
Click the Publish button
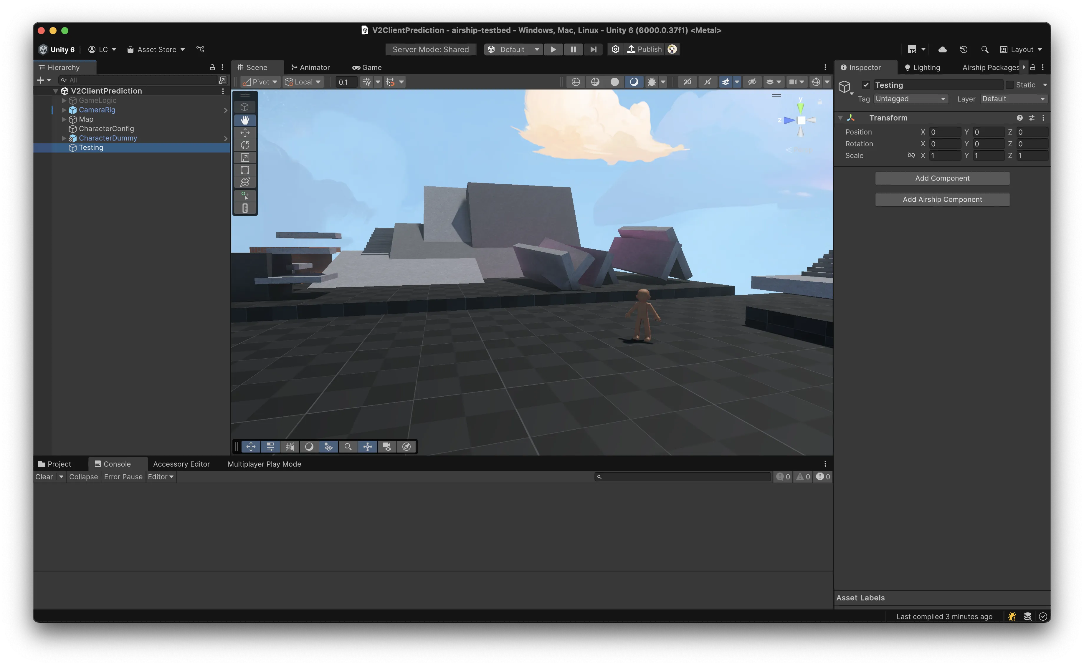(x=644, y=49)
